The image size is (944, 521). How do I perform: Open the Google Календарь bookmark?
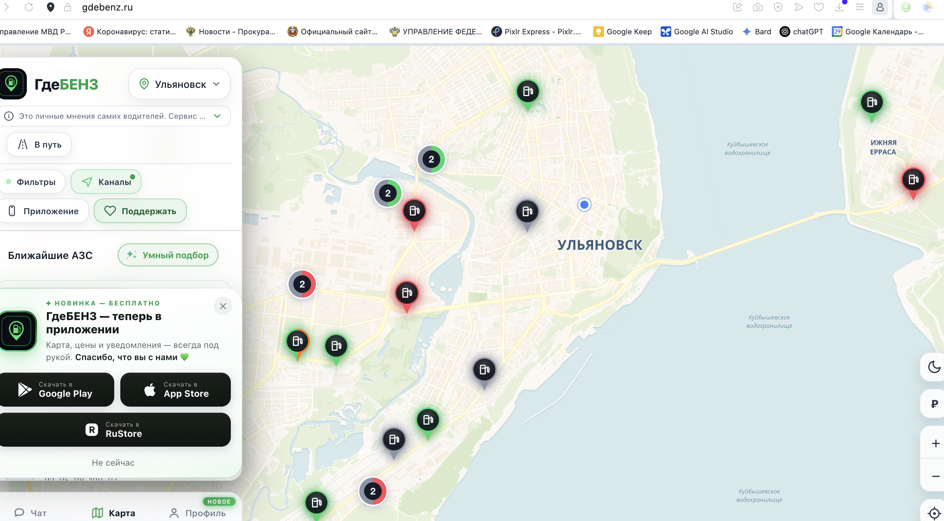pos(878,32)
